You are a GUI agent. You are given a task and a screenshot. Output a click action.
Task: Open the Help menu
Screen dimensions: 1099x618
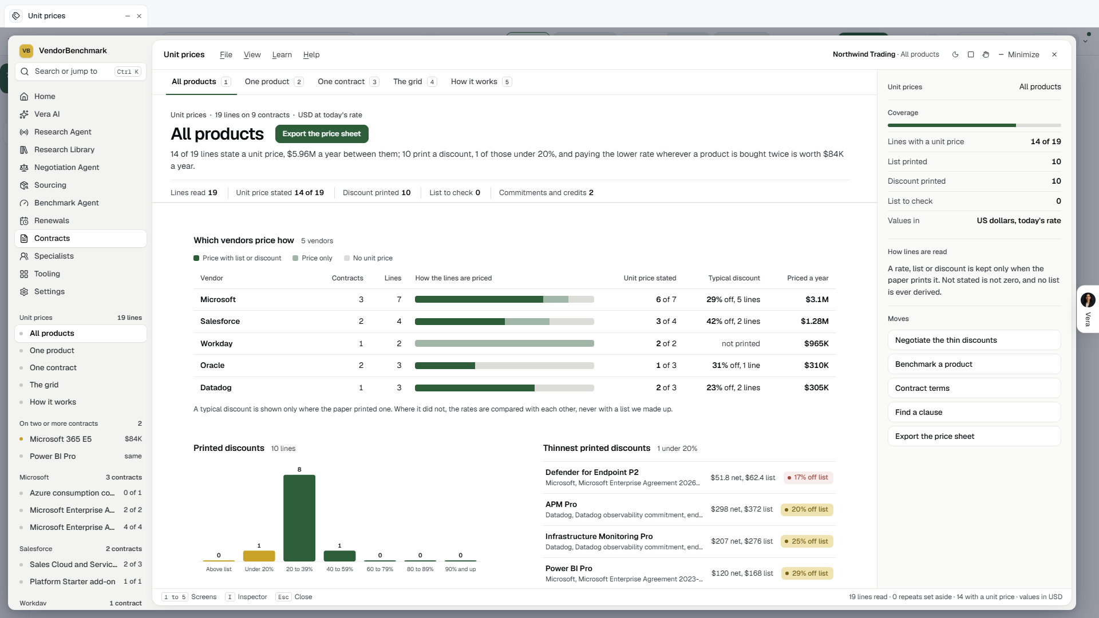coord(311,55)
